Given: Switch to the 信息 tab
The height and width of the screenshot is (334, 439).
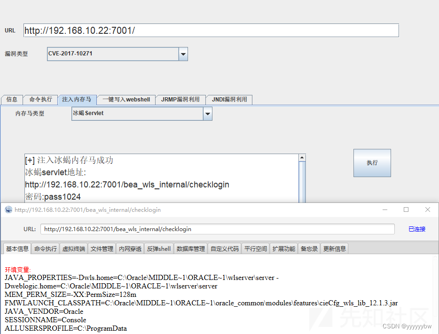Looking at the screenshot, I should tap(12, 100).
